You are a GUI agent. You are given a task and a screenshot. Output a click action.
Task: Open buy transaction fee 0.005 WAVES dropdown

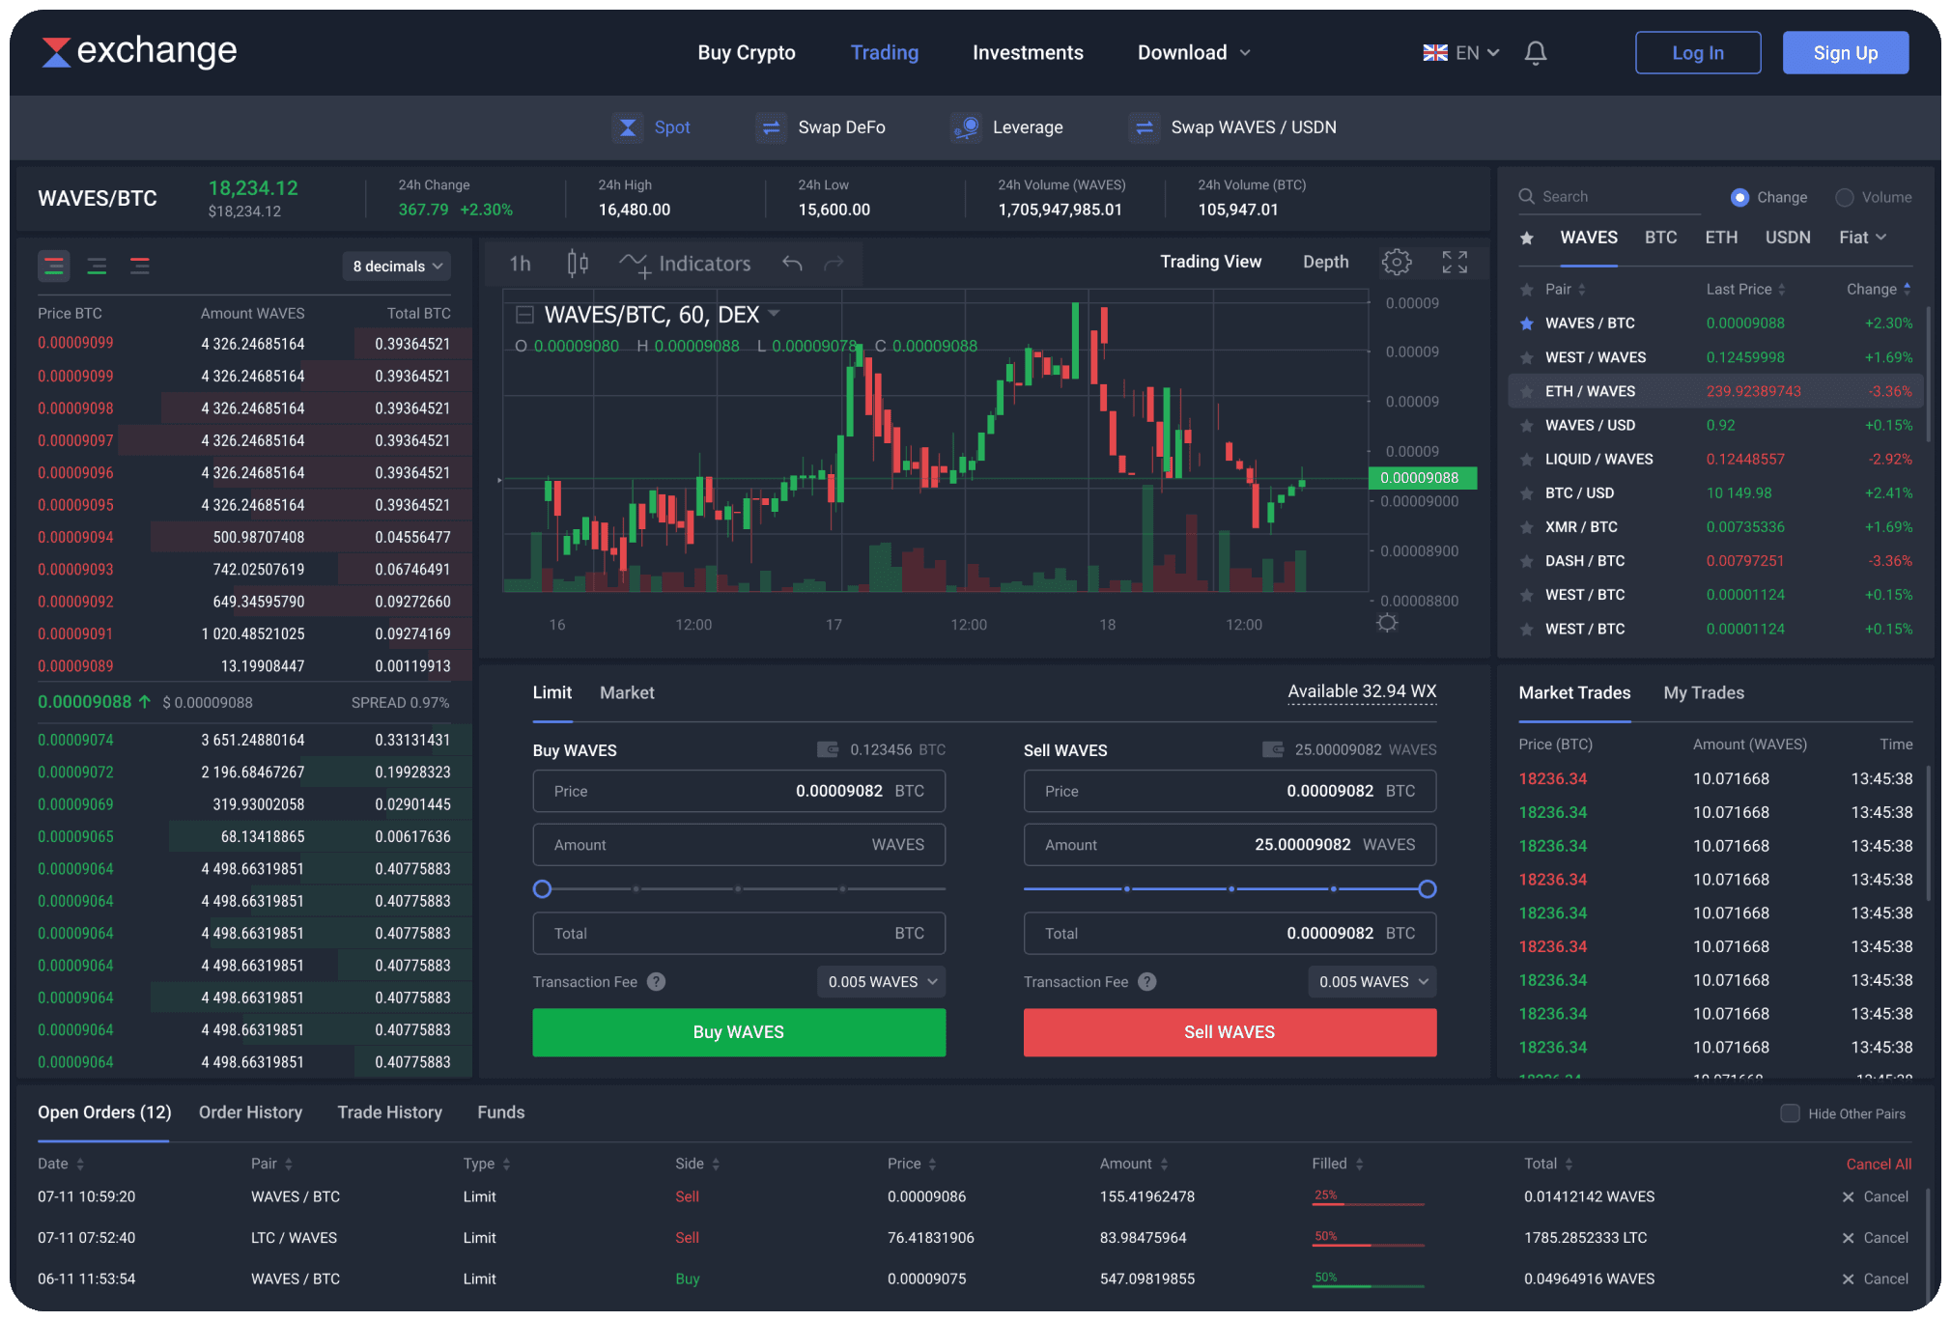(882, 982)
